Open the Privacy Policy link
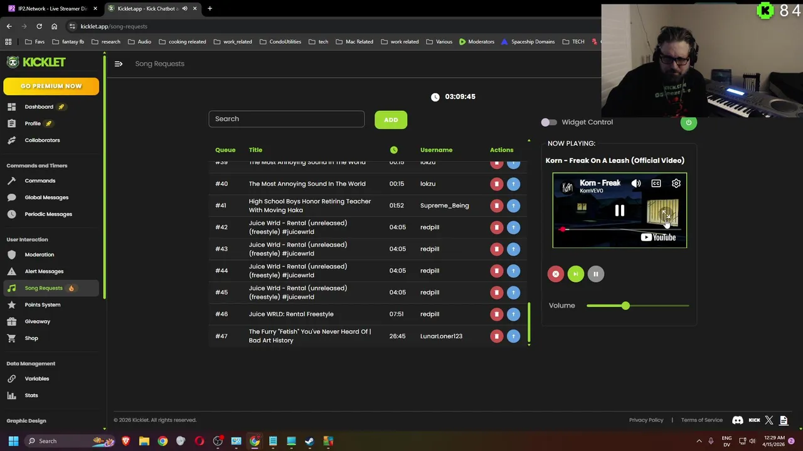The image size is (803, 451). (x=646, y=420)
